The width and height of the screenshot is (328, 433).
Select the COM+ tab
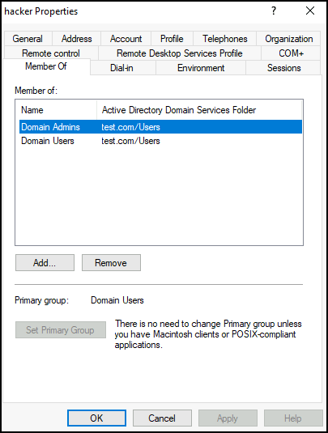coord(291,53)
